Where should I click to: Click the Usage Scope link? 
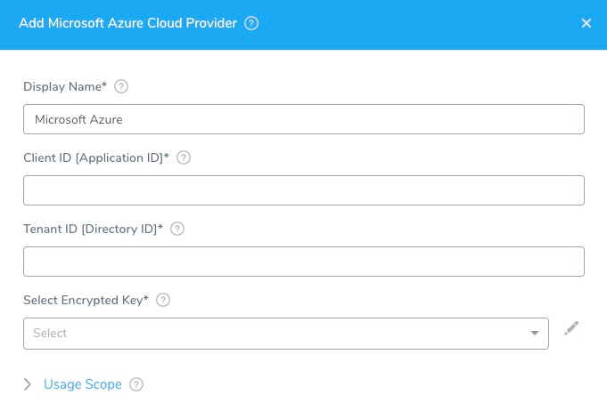[83, 384]
